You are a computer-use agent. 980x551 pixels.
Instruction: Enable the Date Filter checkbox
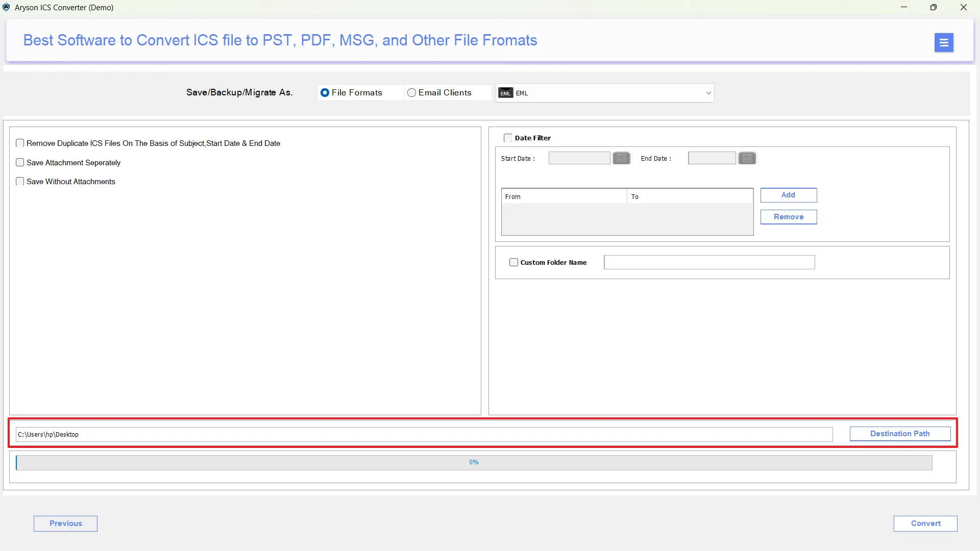[508, 138]
